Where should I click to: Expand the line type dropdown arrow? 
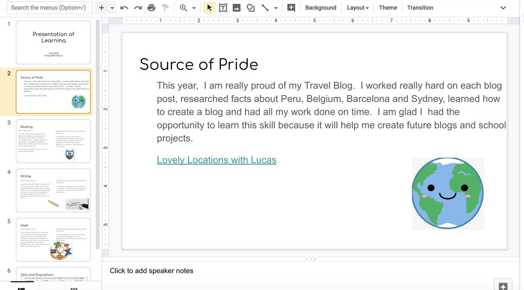click(276, 8)
